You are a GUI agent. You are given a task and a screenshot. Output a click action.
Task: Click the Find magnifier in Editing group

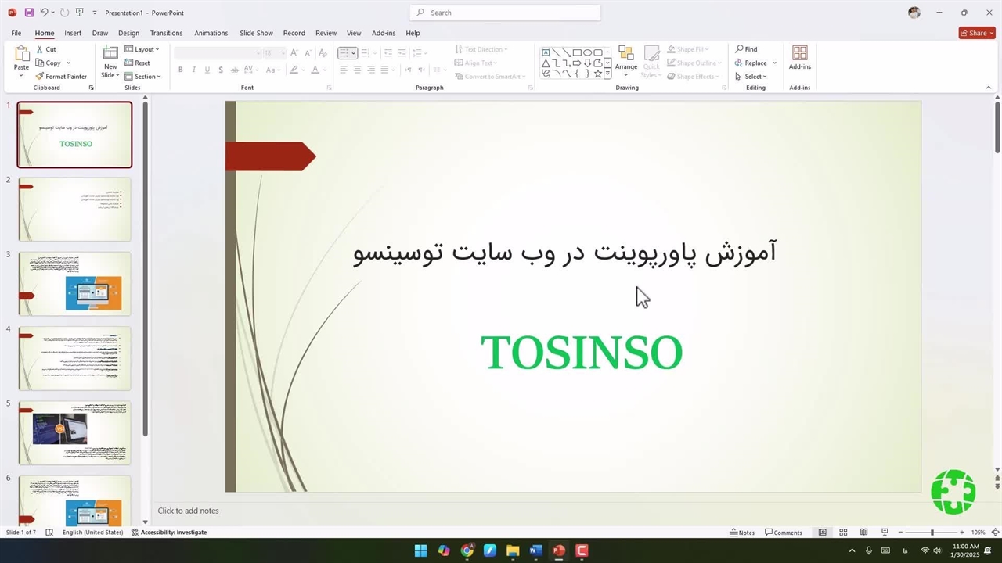740,49
